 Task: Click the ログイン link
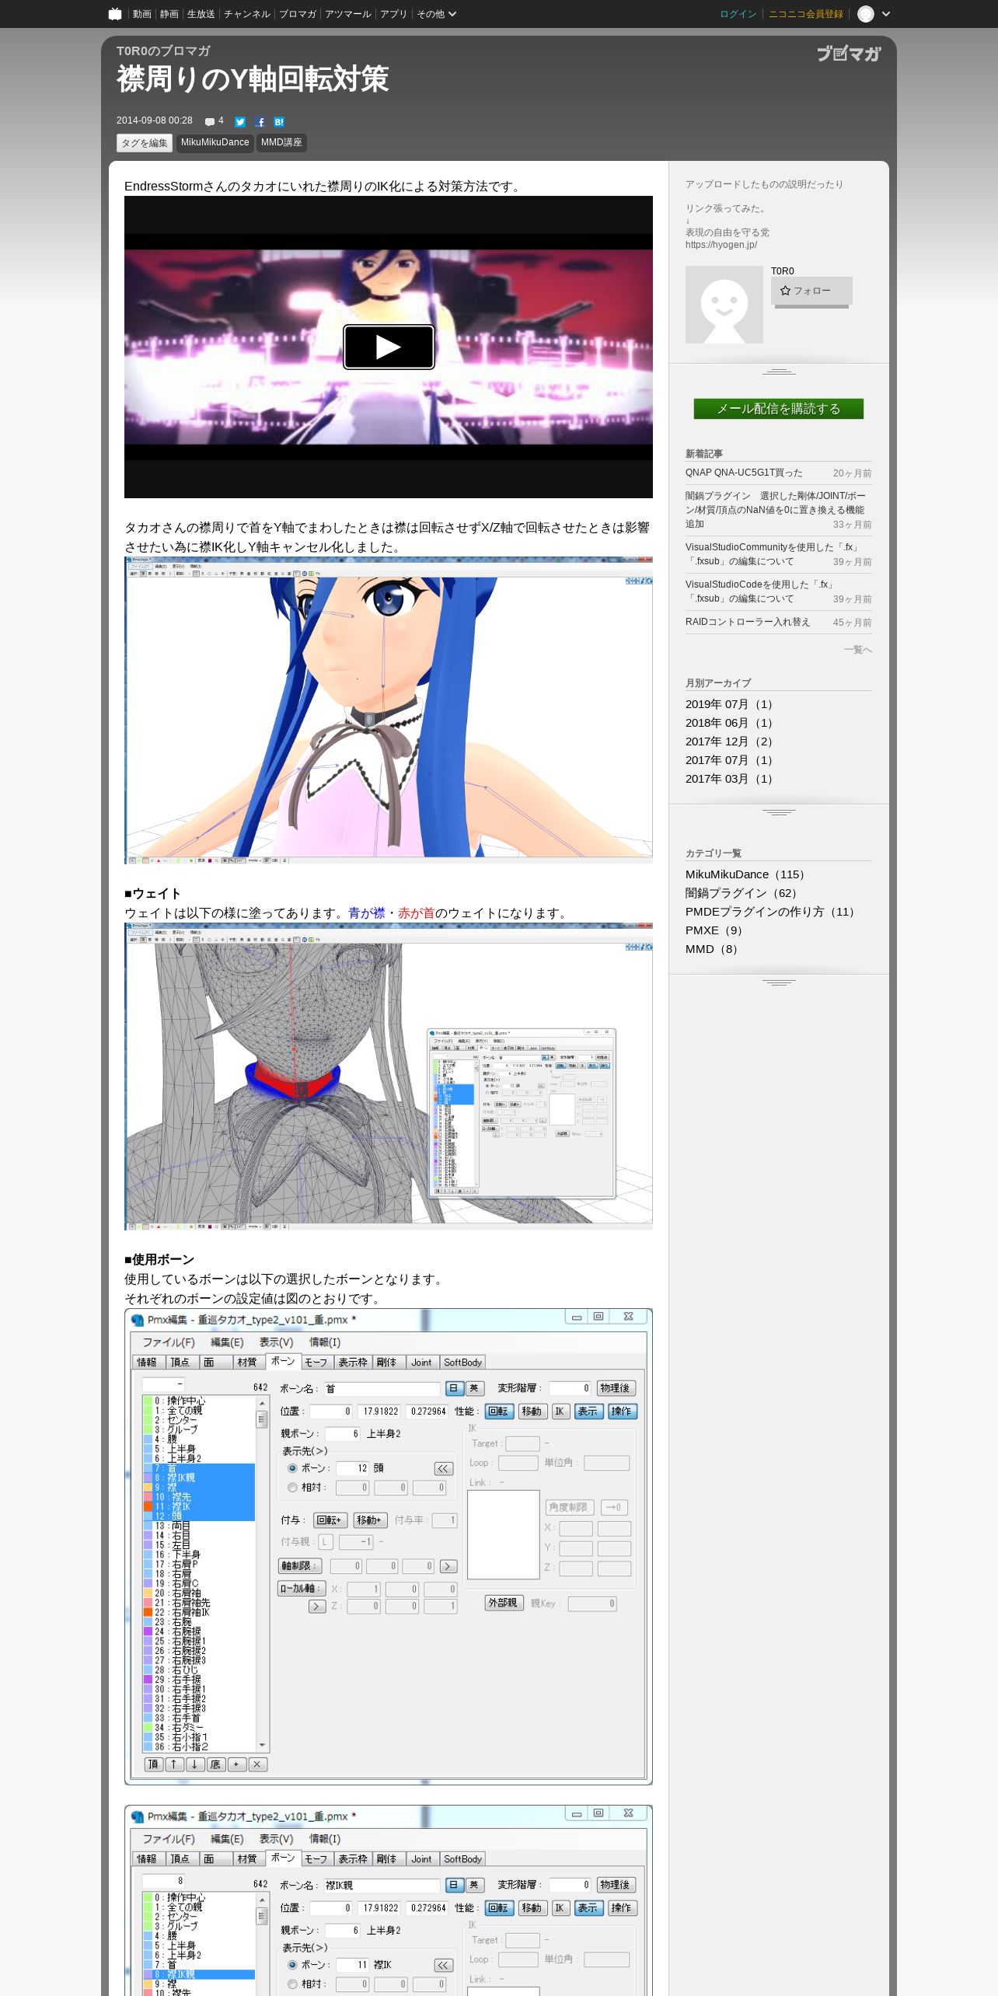click(x=738, y=14)
